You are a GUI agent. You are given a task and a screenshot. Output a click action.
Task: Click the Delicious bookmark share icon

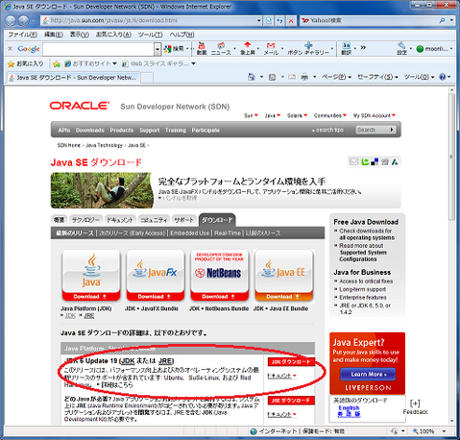pyautogui.click(x=375, y=162)
